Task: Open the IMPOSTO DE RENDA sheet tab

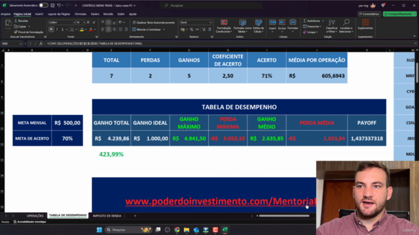Action: 107,216
